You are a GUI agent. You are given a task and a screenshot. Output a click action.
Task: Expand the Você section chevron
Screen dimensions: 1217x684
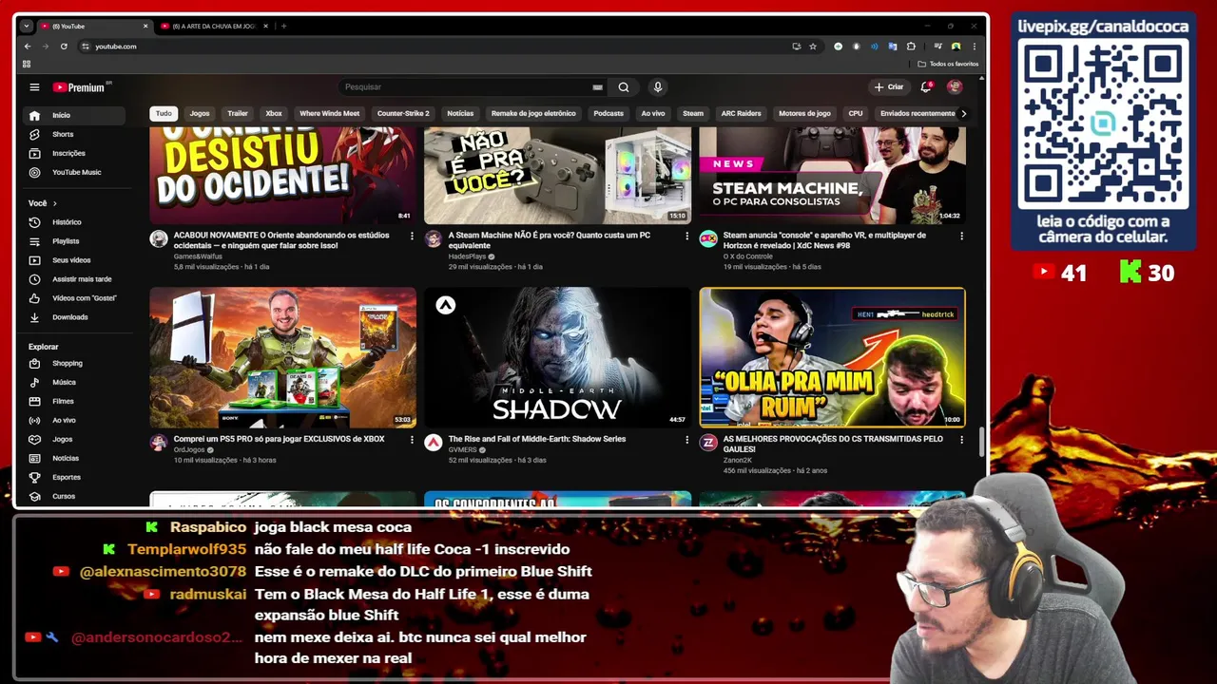click(x=54, y=203)
